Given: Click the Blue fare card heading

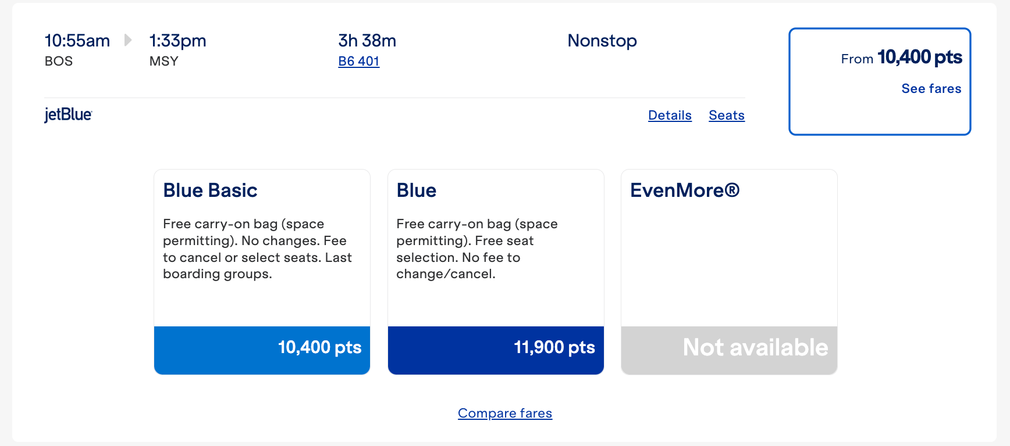Looking at the screenshot, I should pyautogui.click(x=415, y=190).
